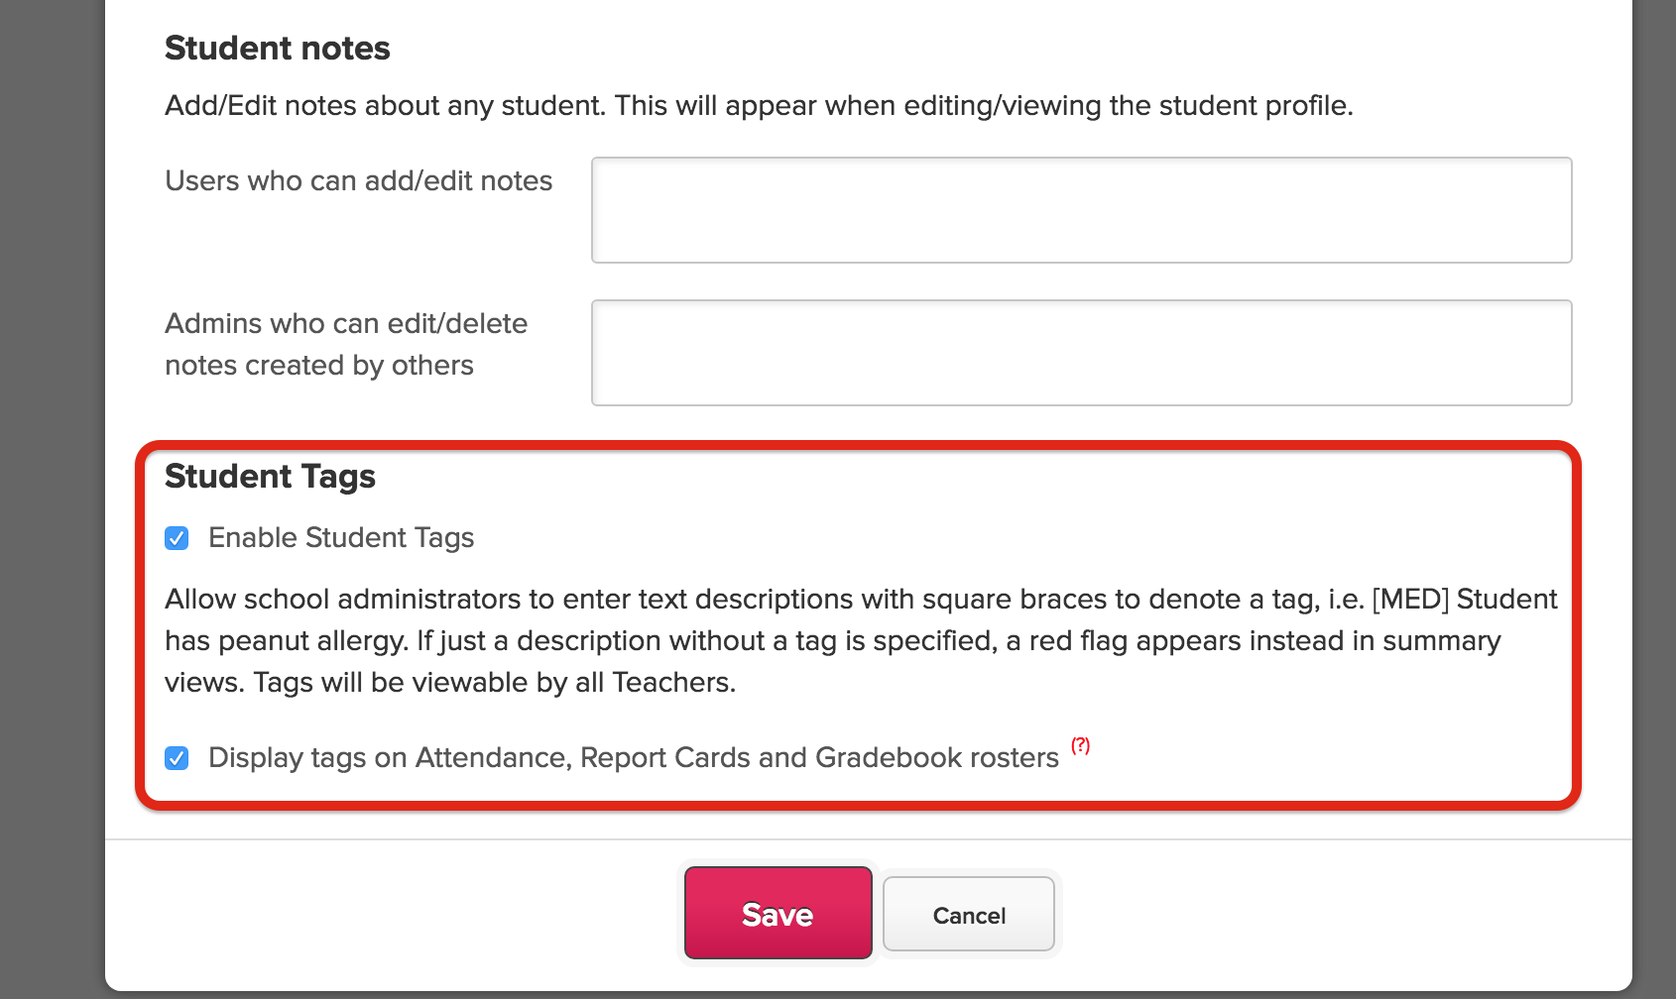Click the checked box next to Display tags
This screenshot has height=999, width=1676.
[x=177, y=758]
